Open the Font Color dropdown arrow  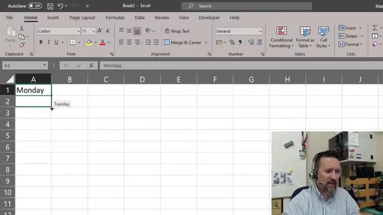[109, 42]
